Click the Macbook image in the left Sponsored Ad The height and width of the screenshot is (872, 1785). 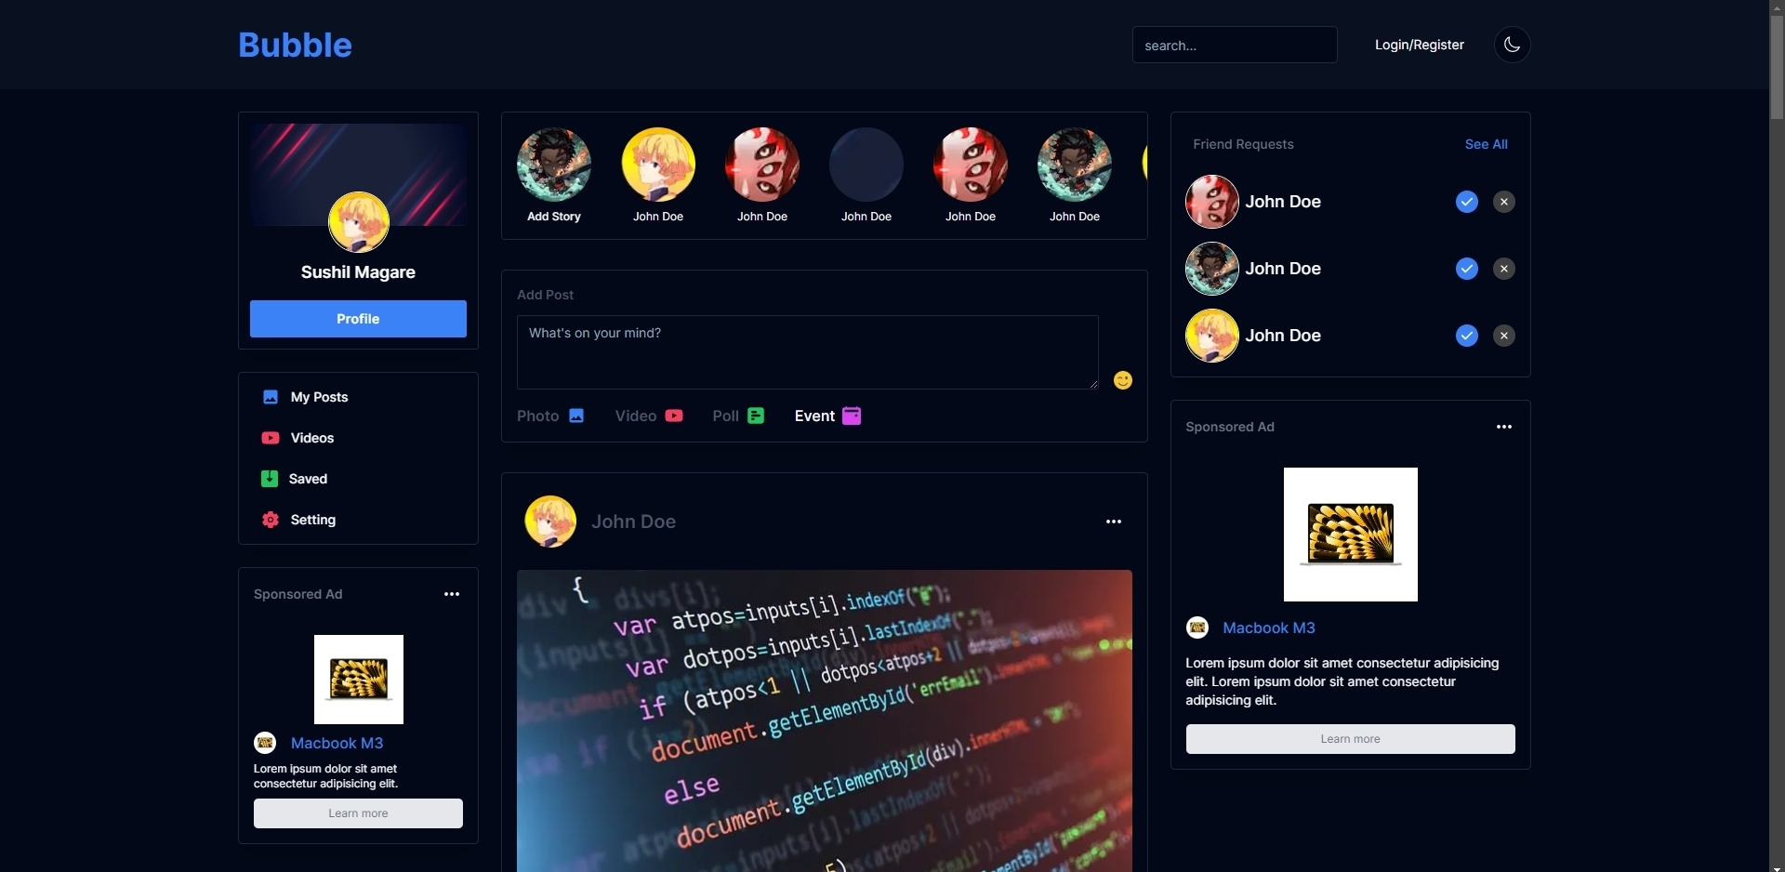[x=358, y=680]
